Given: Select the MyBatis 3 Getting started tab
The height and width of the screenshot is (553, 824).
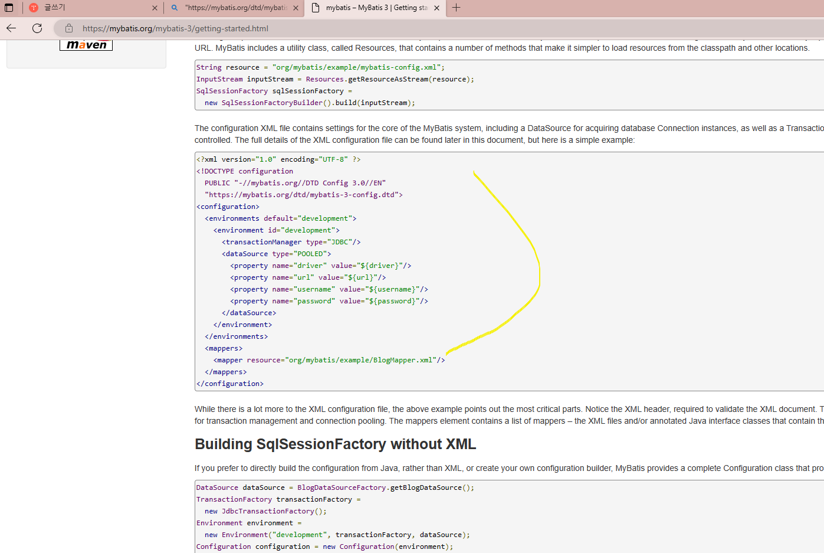Looking at the screenshot, I should 375,8.
